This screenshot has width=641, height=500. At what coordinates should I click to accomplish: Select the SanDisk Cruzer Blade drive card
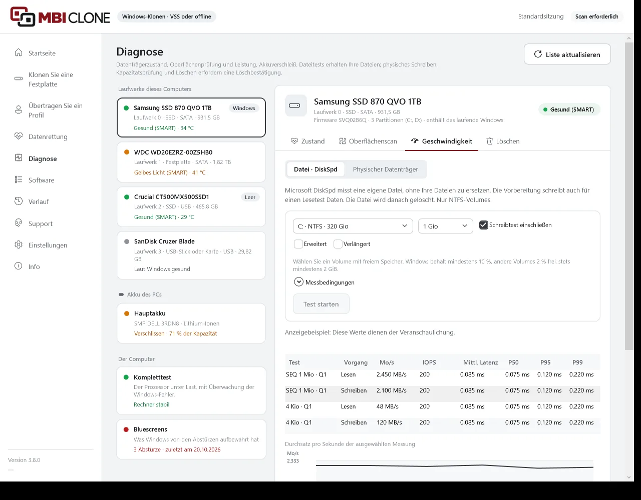pyautogui.click(x=191, y=255)
